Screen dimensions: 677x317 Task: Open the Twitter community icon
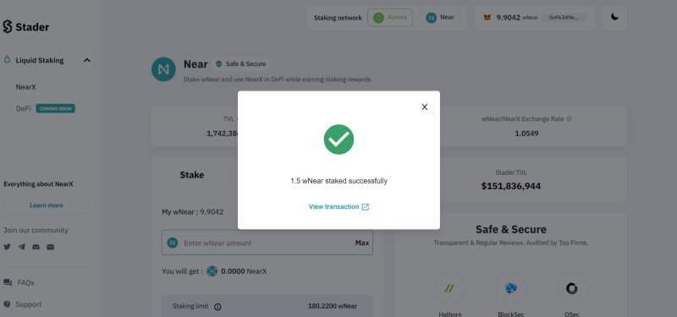point(8,247)
